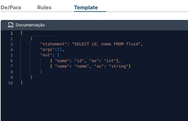Screen dimensions: 188x121
Task: Click line number 2 in gutter
Action: point(12,39)
